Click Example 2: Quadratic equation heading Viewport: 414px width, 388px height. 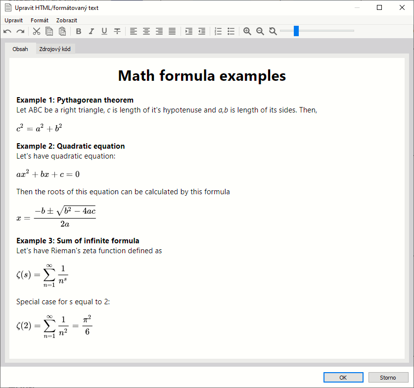click(x=71, y=146)
